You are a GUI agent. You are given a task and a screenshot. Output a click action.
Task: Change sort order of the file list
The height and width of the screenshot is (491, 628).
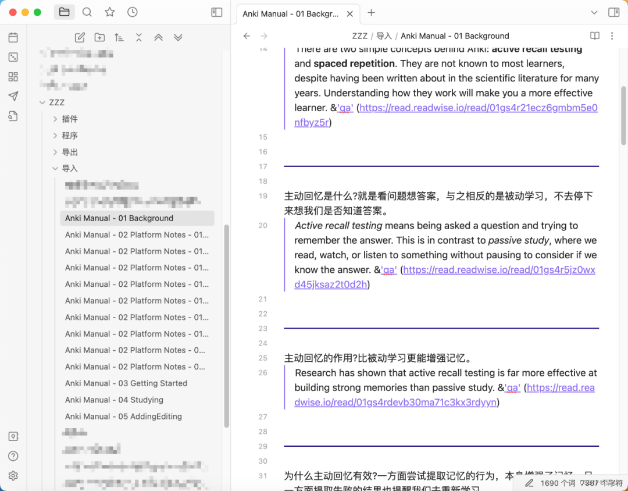pos(119,37)
